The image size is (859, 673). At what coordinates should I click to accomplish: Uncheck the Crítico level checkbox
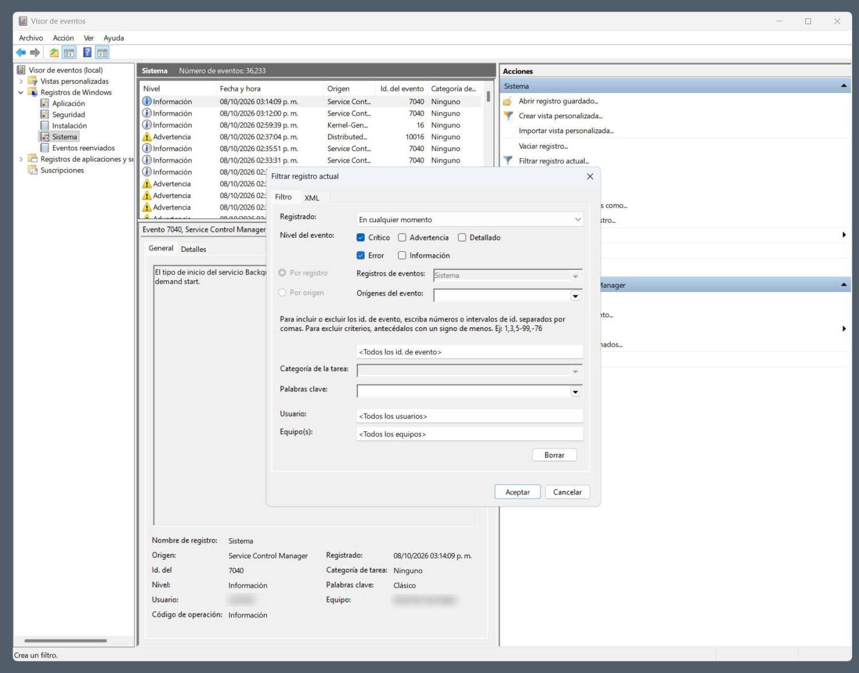(x=361, y=238)
